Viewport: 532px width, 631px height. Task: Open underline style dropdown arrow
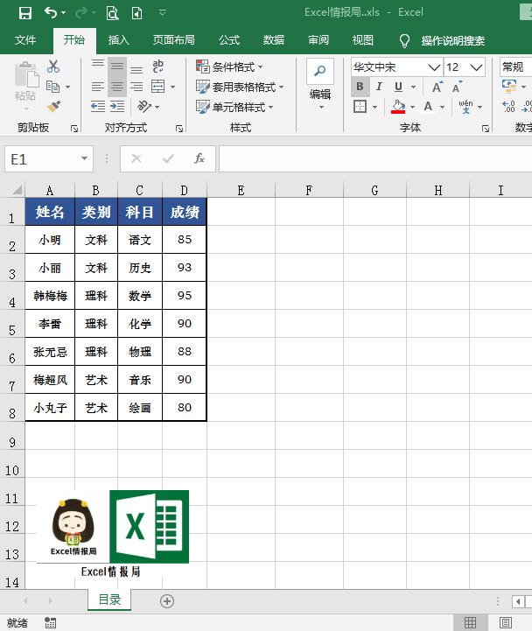pos(413,87)
